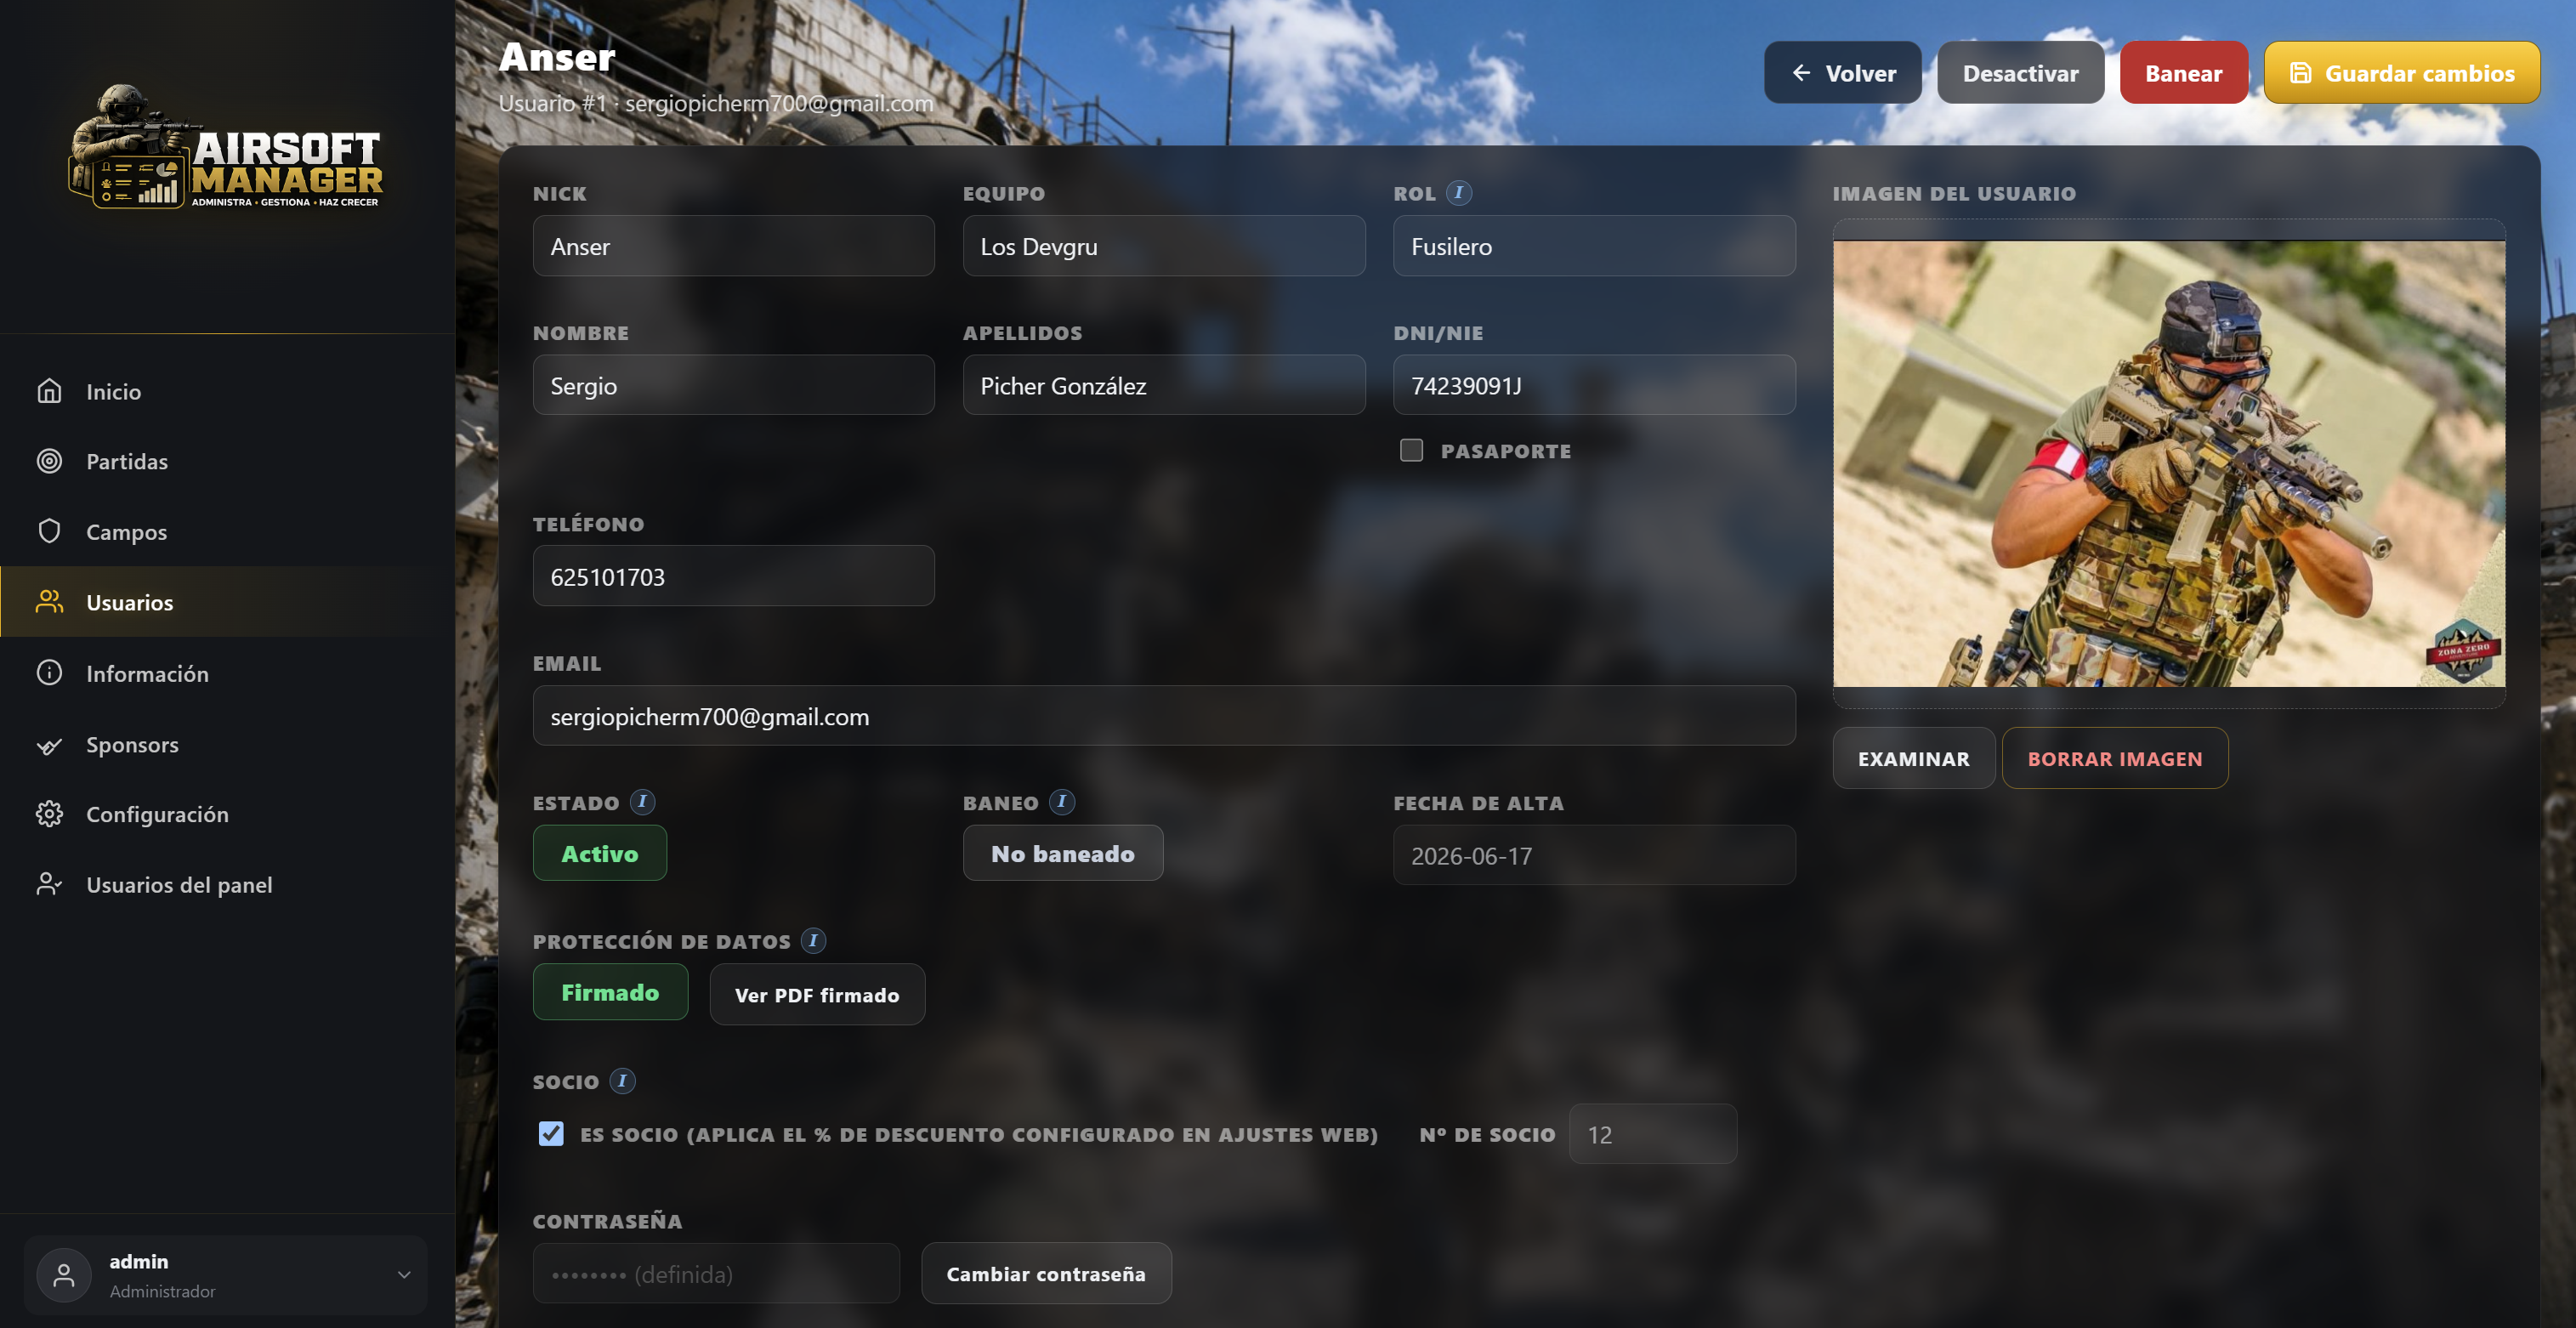Focus the Equipo field with Los Devgru
Screen dimensions: 2576x1328
[1163, 246]
